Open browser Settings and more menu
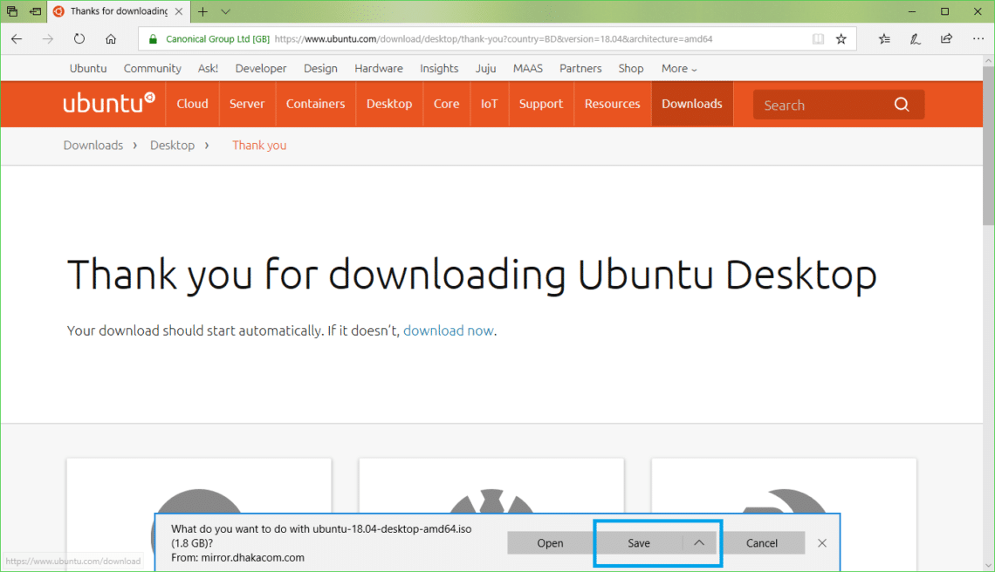 [x=977, y=39]
